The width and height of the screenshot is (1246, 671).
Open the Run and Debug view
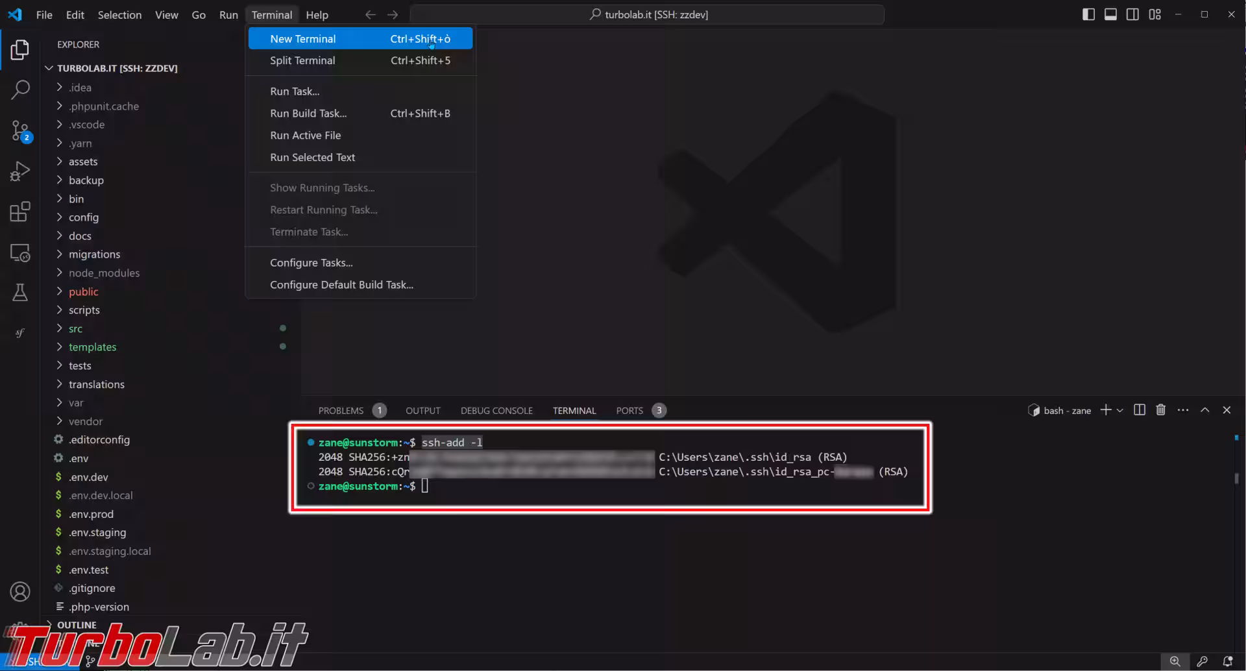[x=20, y=171]
